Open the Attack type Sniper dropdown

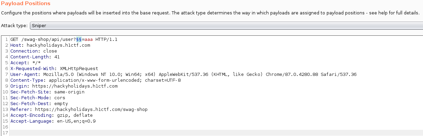[227, 26]
